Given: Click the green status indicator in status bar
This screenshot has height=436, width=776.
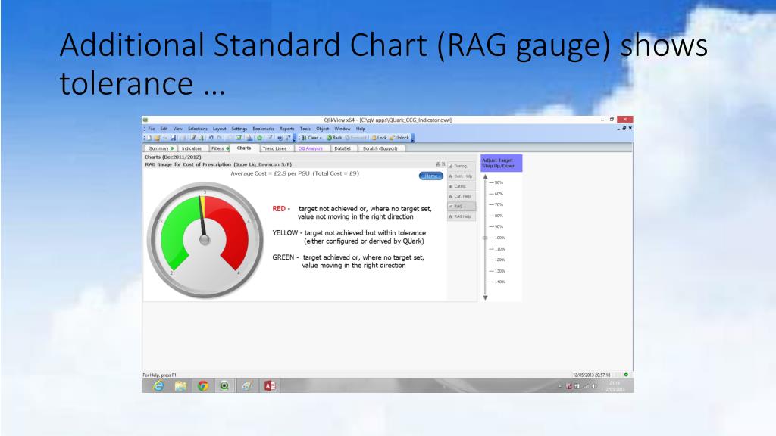Looking at the screenshot, I should [x=626, y=375].
